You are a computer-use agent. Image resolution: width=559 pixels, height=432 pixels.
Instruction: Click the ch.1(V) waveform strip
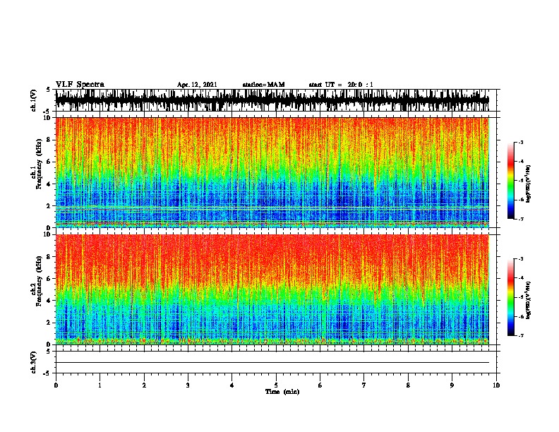tap(272, 100)
